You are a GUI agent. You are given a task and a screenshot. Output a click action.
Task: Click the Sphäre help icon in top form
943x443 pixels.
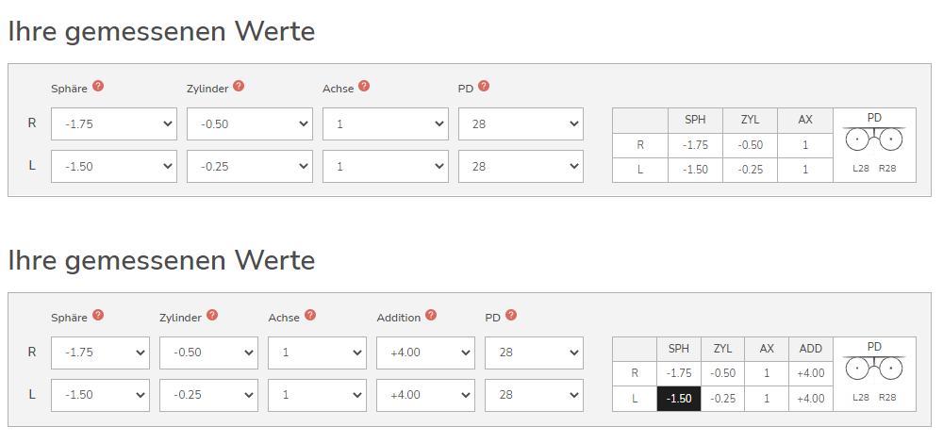pyautogui.click(x=98, y=86)
